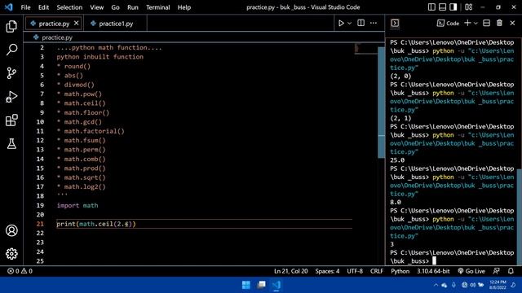Expand the run button dropdown arrow

349,24
